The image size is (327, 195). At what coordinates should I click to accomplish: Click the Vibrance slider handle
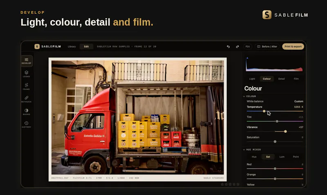[x=285, y=131]
